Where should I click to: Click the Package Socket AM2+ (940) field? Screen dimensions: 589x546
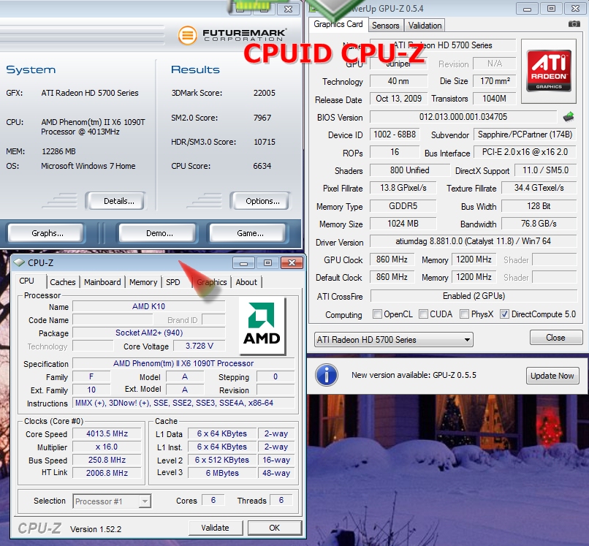(x=149, y=333)
